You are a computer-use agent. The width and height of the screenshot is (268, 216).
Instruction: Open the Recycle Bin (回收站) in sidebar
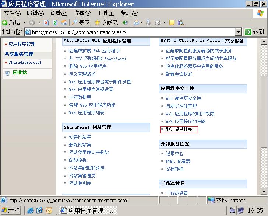pos(20,73)
